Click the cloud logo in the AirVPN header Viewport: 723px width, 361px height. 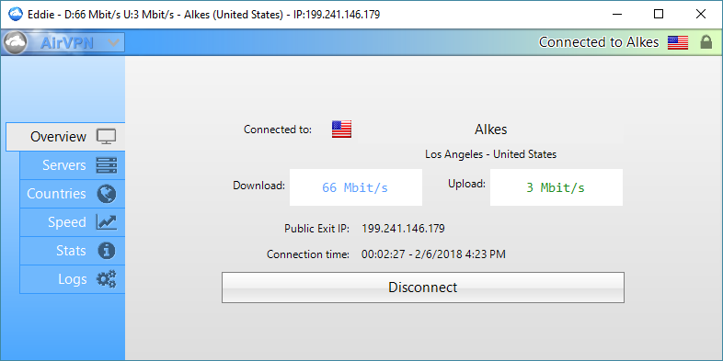pos(17,43)
